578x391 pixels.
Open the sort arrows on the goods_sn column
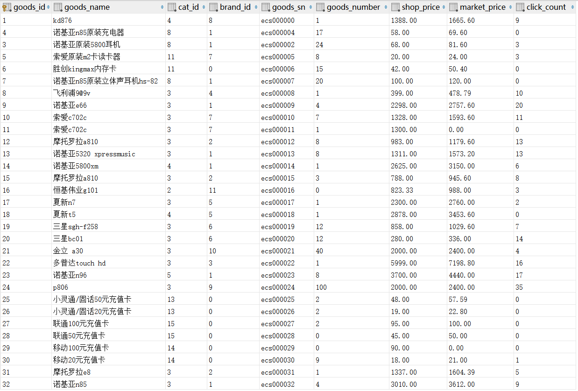[310, 7]
